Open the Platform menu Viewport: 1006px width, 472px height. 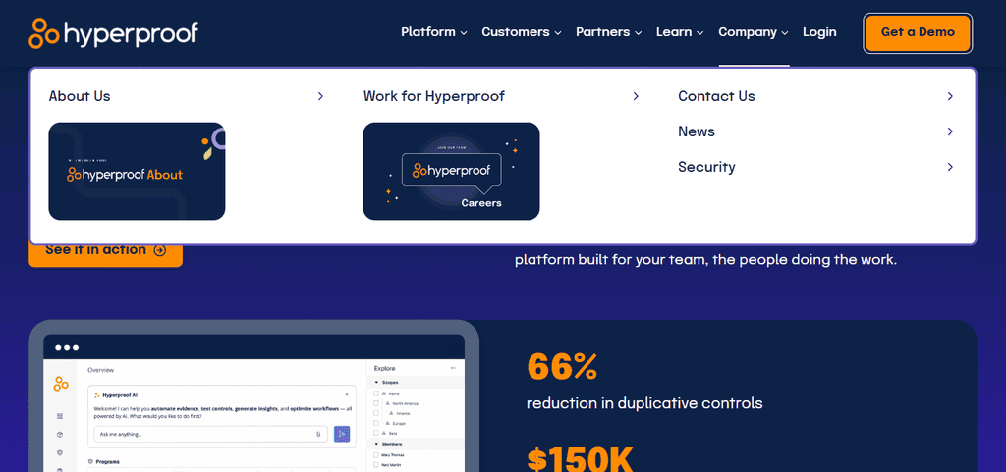(433, 32)
